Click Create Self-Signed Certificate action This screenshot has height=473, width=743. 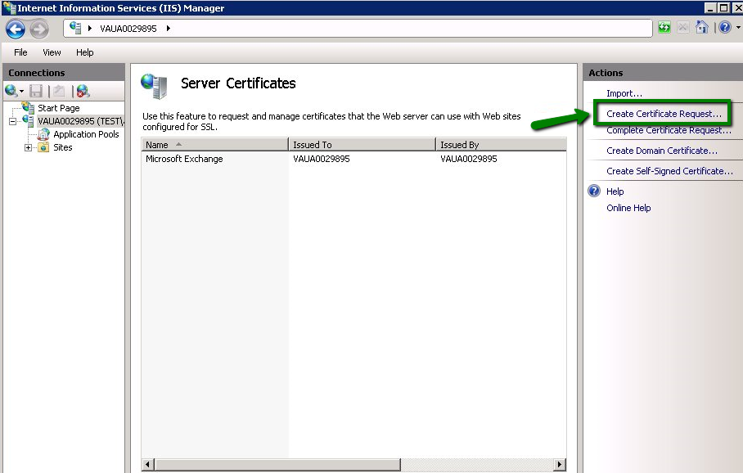click(669, 171)
